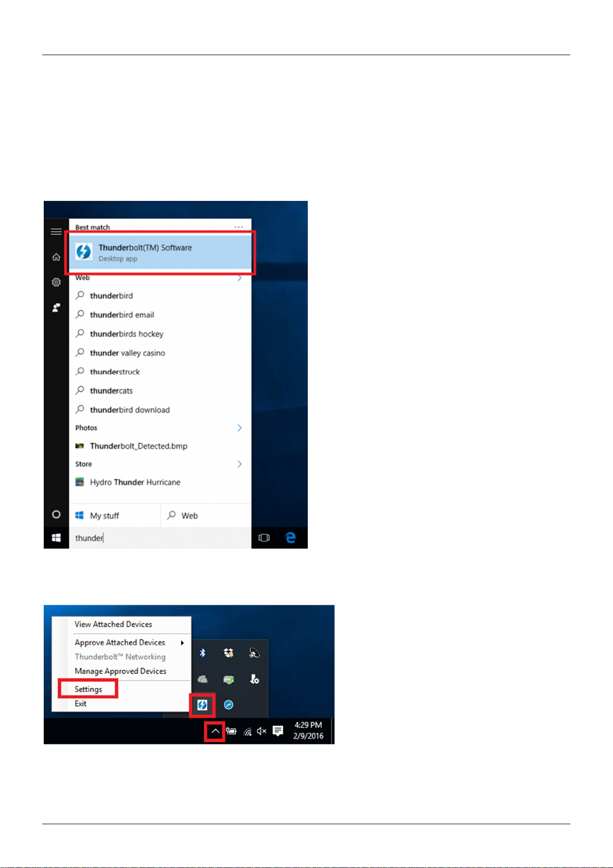Click the Web search filter button
This screenshot has width=613, height=868.
point(206,516)
